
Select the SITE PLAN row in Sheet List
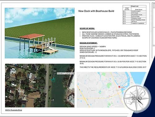tap(135, 13)
